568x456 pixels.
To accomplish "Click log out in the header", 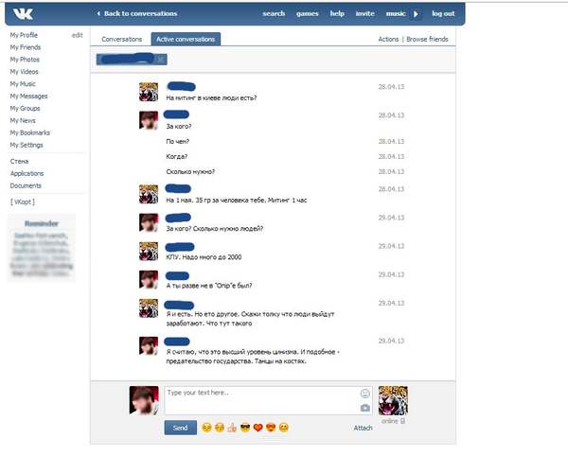I will point(442,14).
